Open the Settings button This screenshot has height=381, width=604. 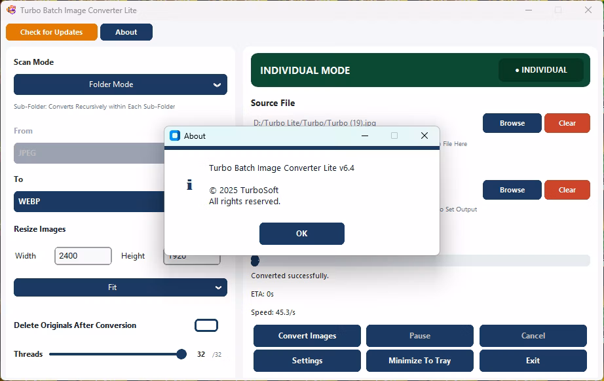pos(307,361)
